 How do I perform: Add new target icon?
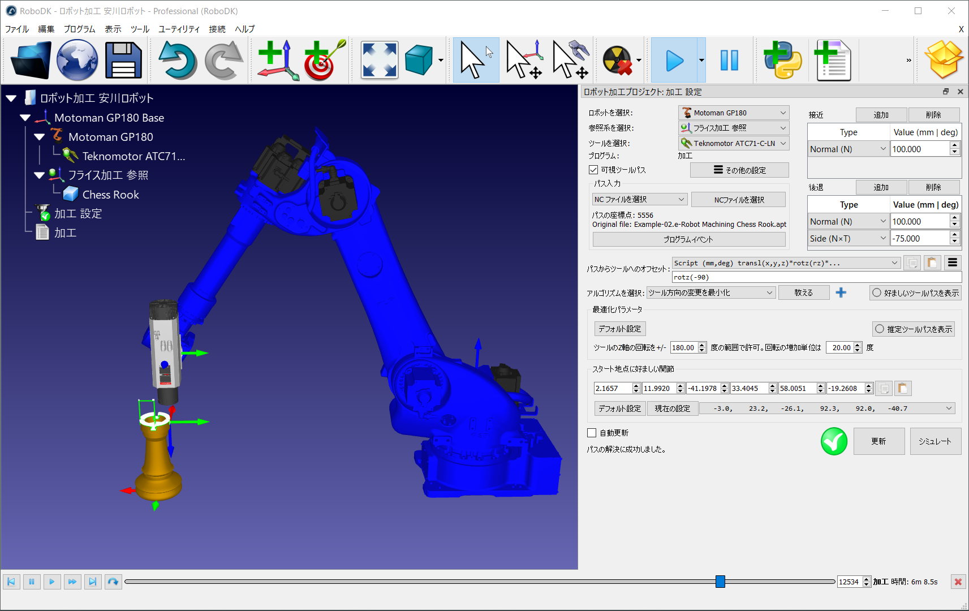click(x=325, y=60)
